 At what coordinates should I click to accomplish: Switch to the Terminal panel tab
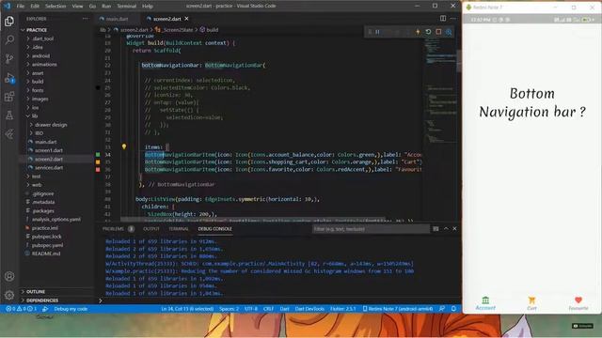pos(179,229)
